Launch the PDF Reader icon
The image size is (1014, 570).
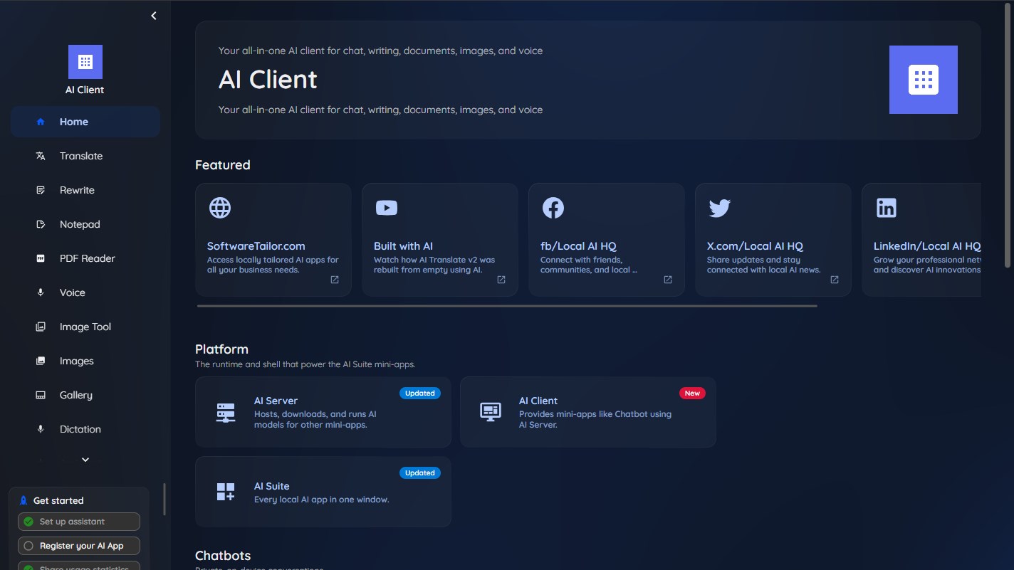(41, 258)
